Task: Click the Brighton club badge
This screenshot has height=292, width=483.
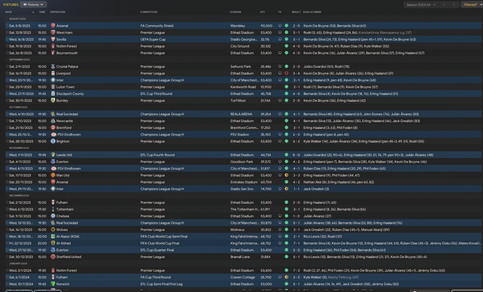Action: [53, 141]
